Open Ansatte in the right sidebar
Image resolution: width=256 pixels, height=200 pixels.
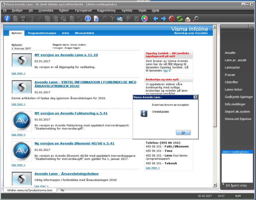tap(230, 53)
